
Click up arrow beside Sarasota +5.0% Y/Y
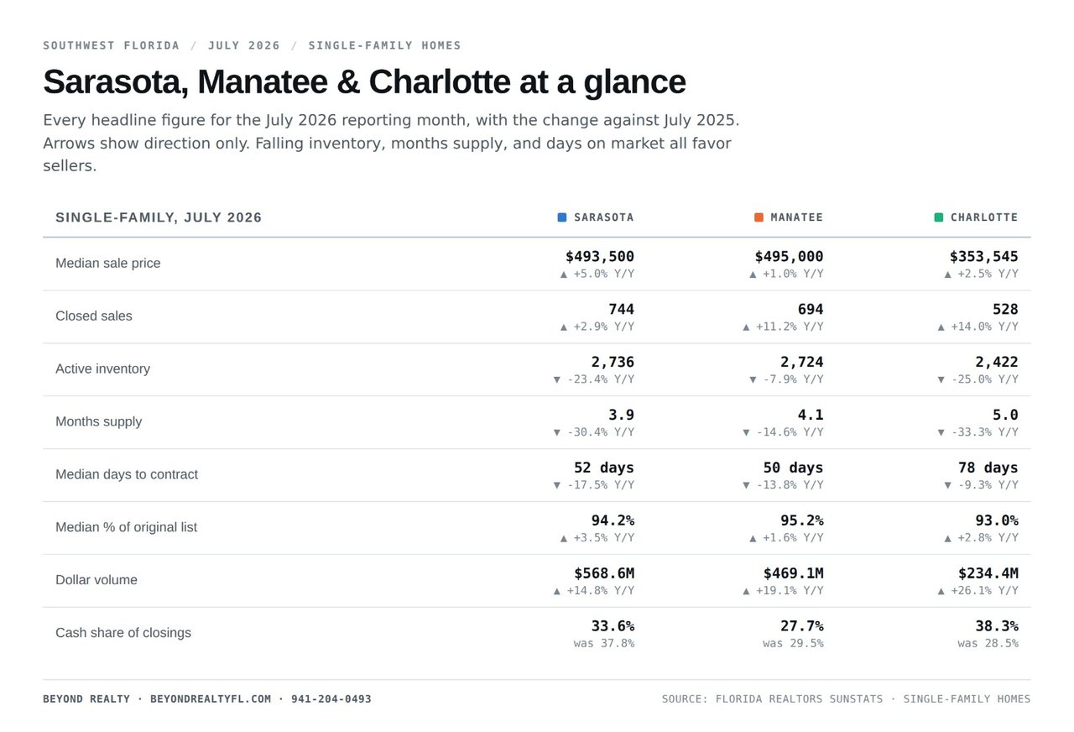tap(564, 274)
